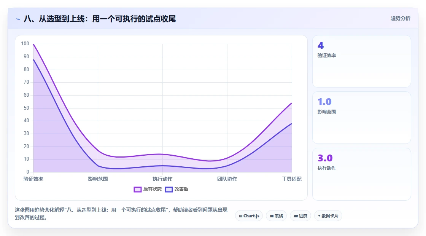The height and width of the screenshot is (236, 426).
Task: Click the 团队协作 x-axis label
Action: coord(227,179)
